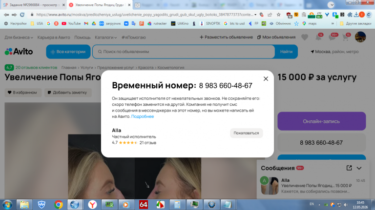Viewport: 375px width, 210px height.
Task: Open the #яПомогаю link
Action: point(133,38)
